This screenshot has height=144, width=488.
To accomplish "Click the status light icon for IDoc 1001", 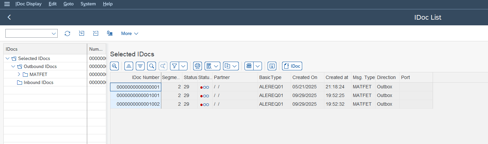I will [x=205, y=96].
